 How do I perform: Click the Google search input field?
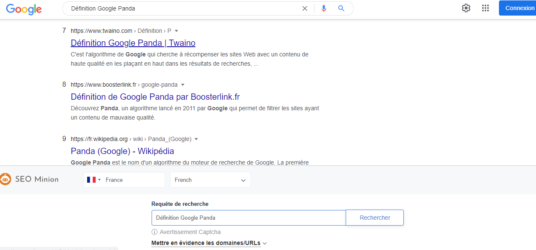pyautogui.click(x=184, y=8)
